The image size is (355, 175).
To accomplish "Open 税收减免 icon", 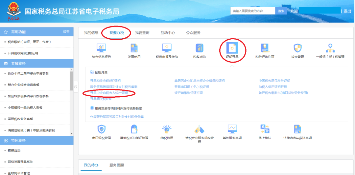I will pyautogui.click(x=200, y=48).
